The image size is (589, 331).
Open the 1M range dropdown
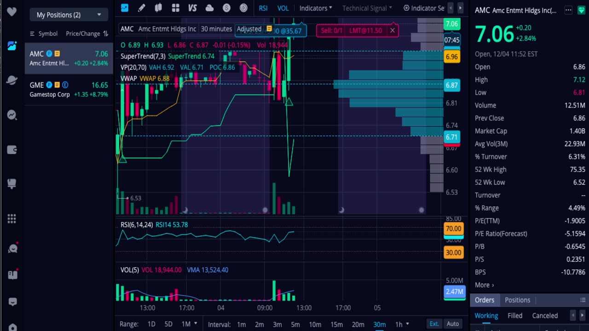coord(189,324)
